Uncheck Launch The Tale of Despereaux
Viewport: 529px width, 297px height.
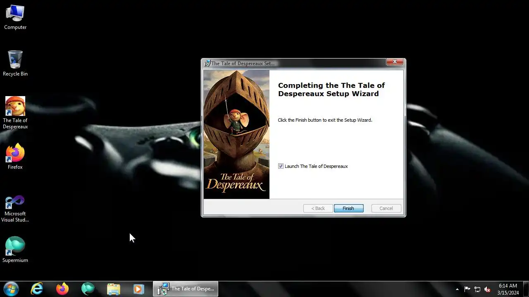(x=281, y=166)
